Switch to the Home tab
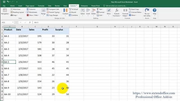 coord(12,6)
